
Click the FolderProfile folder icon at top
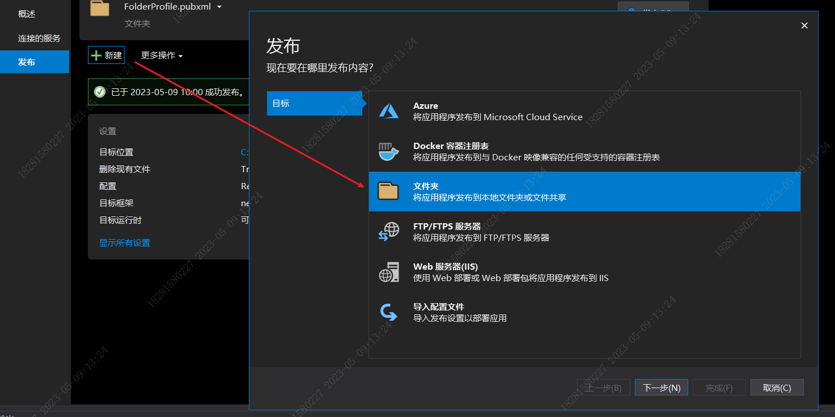pyautogui.click(x=100, y=8)
